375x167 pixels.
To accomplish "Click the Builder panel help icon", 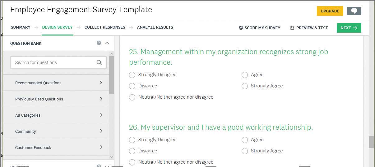I will coord(99,166).
